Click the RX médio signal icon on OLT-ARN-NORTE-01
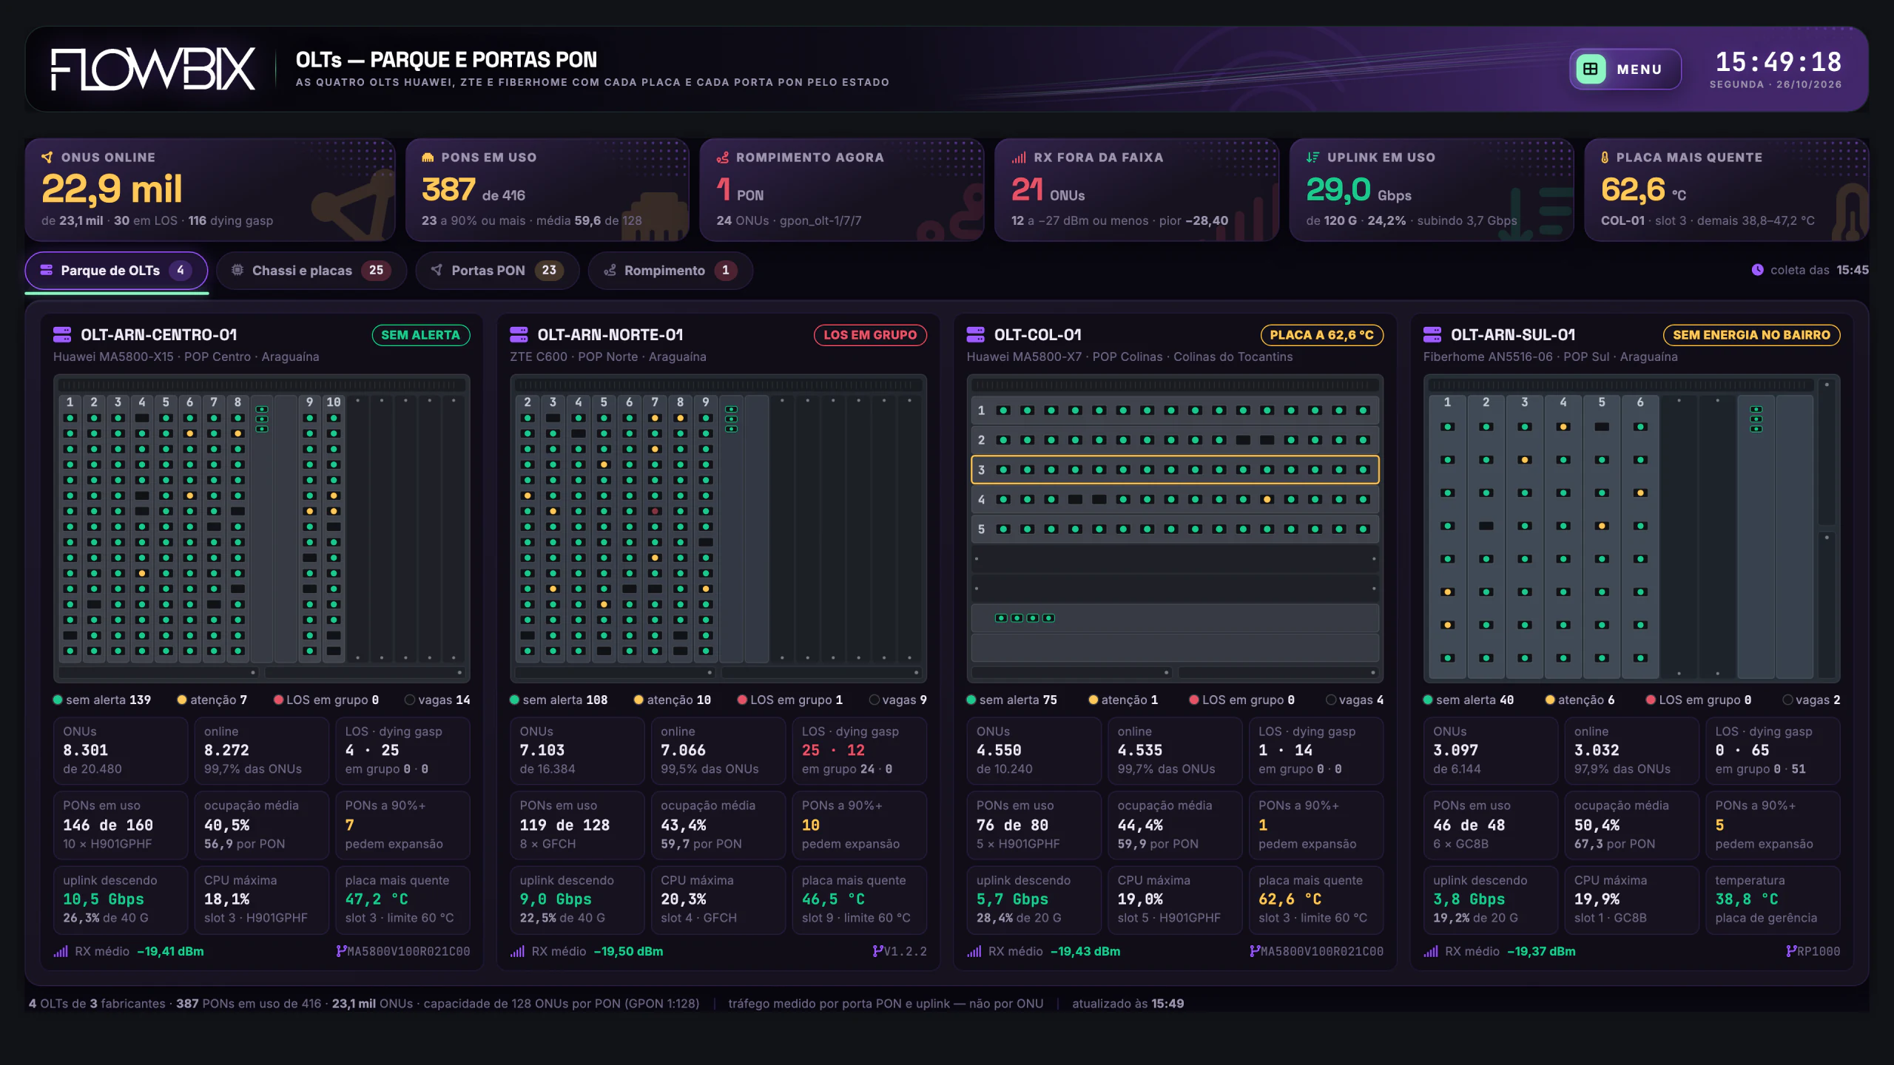 [517, 951]
